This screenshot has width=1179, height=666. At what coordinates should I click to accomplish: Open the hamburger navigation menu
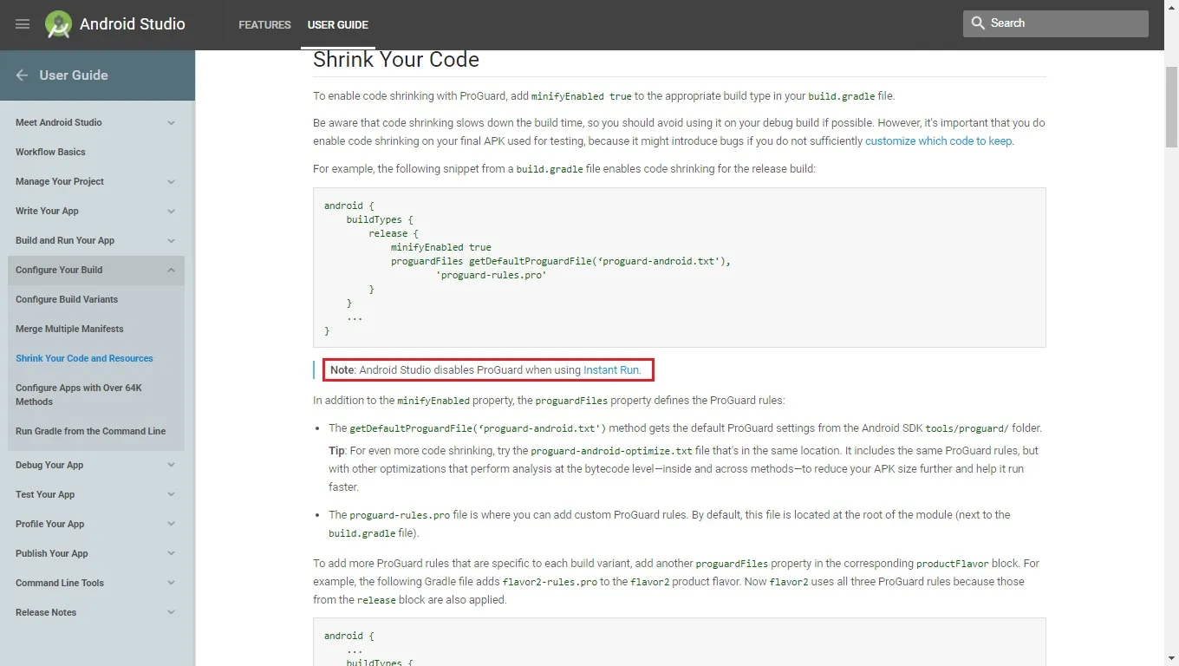tap(23, 24)
